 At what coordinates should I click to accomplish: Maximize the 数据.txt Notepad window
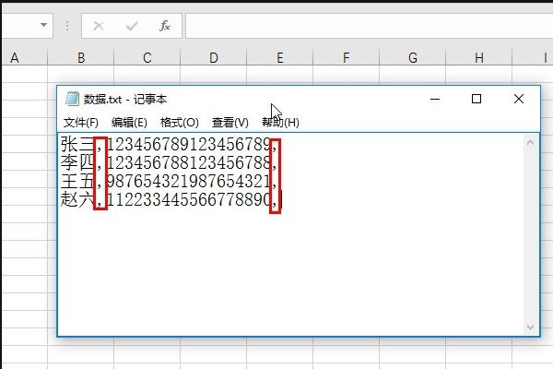477,99
